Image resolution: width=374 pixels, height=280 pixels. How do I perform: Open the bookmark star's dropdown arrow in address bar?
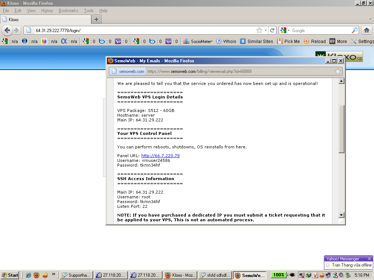point(266,31)
